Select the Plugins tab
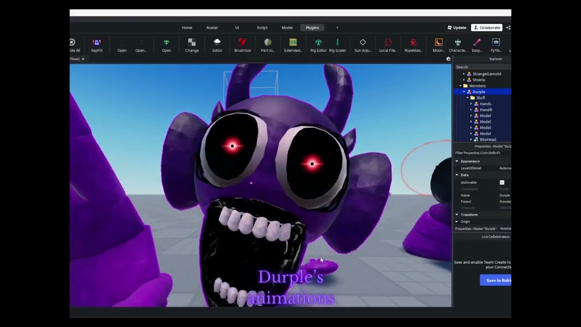Viewport: 581px width, 327px height. pos(312,28)
